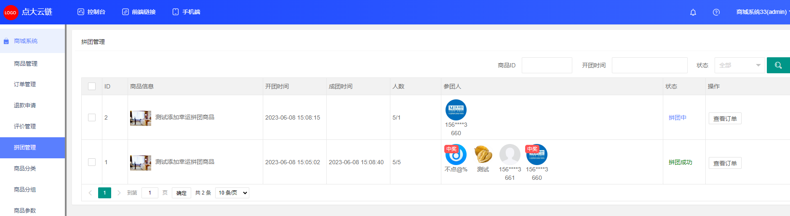The width and height of the screenshot is (790, 216).
Task: Click the durian avatar of 测试
Action: pos(483,155)
